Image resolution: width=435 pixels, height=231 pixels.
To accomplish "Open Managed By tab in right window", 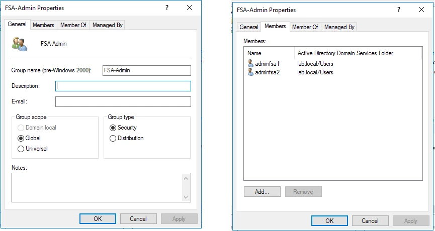I will (339, 27).
